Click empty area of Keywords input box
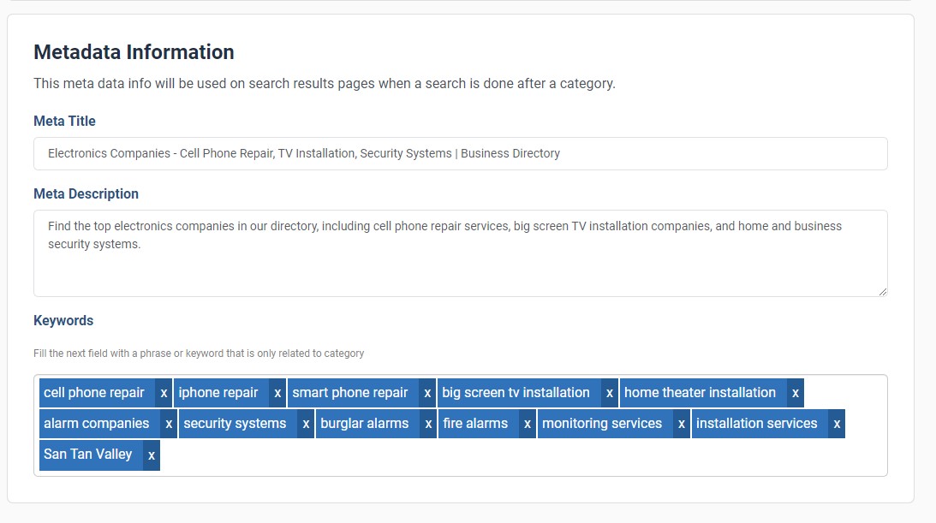Viewport: 936px width, 523px height. 514,455
